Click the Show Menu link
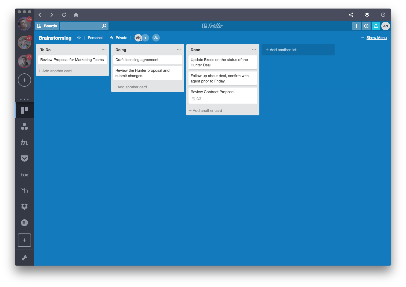This screenshot has height=287, width=406. pos(376,38)
